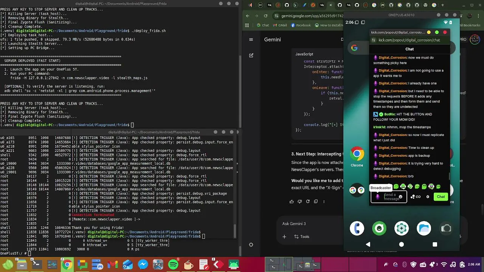Click yellow minimize dot on Kick popout
Screen dimensions: 484x272
tap(429, 32)
